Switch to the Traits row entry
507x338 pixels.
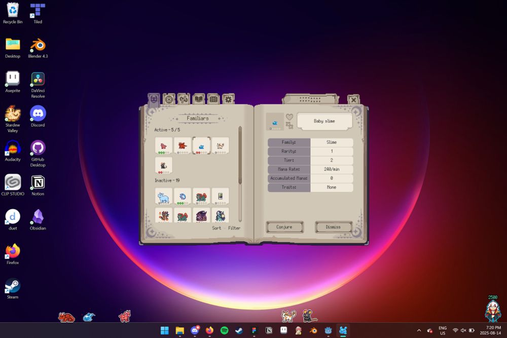pyautogui.click(x=289, y=187)
